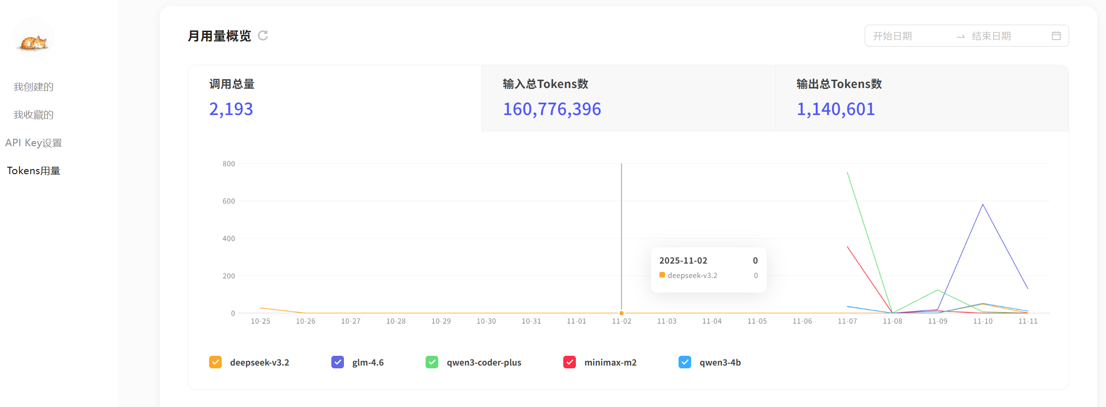Uncheck the deepseek-v3.2 legend checkbox

coord(215,362)
